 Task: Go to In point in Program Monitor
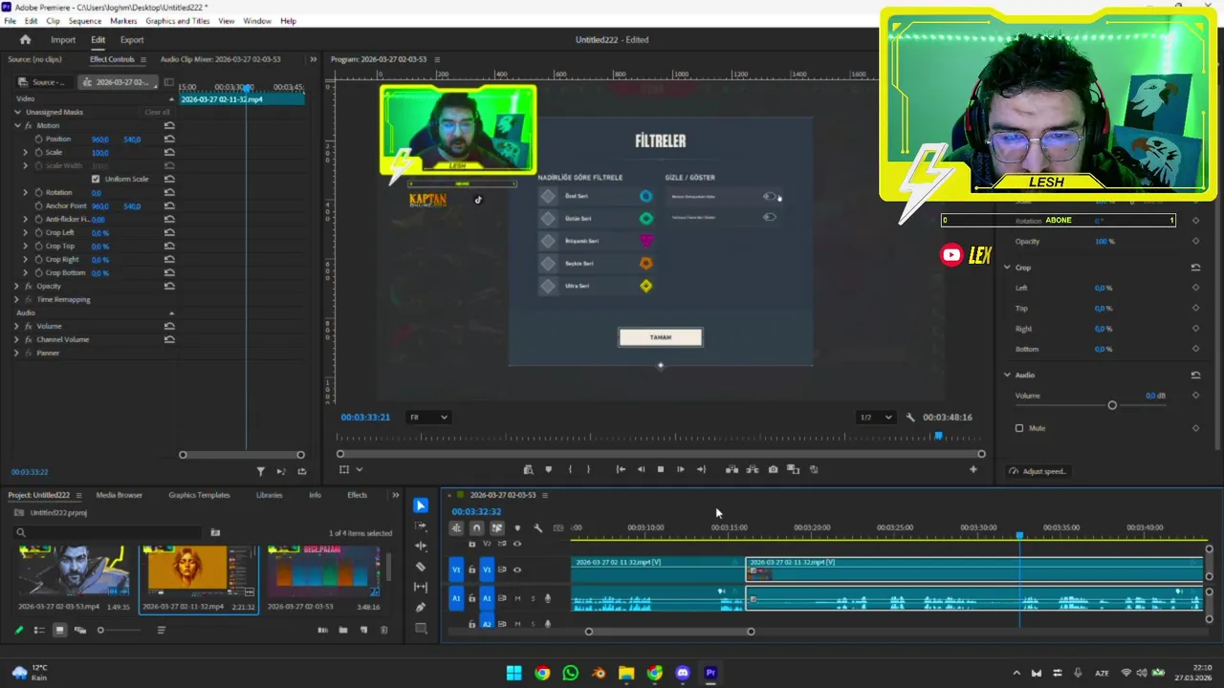(x=621, y=469)
